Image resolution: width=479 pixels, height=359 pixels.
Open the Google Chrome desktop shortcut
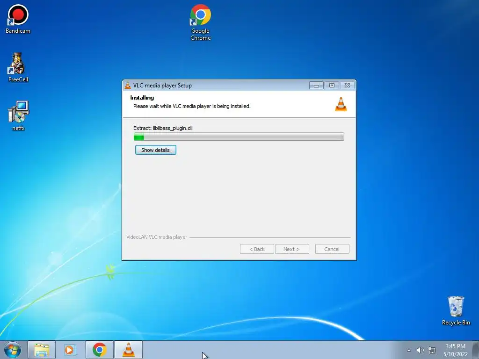[x=200, y=22]
